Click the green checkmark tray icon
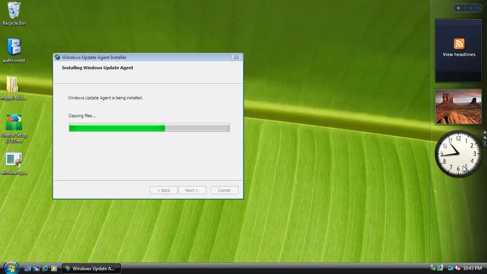This screenshot has height=274, width=487. coord(433,268)
